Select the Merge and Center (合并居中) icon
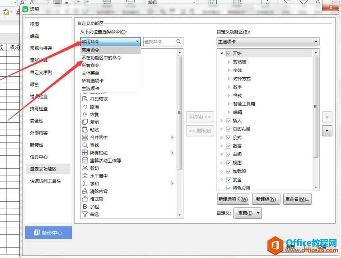The height and width of the screenshot is (258, 341). tap(85, 137)
